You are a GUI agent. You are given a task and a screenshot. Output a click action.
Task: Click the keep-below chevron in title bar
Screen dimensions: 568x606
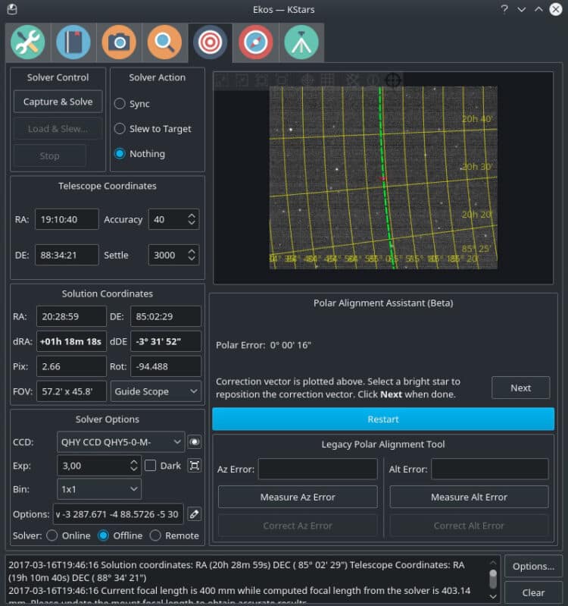(521, 9)
